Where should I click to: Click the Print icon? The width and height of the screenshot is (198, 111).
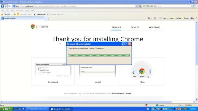[165, 18]
